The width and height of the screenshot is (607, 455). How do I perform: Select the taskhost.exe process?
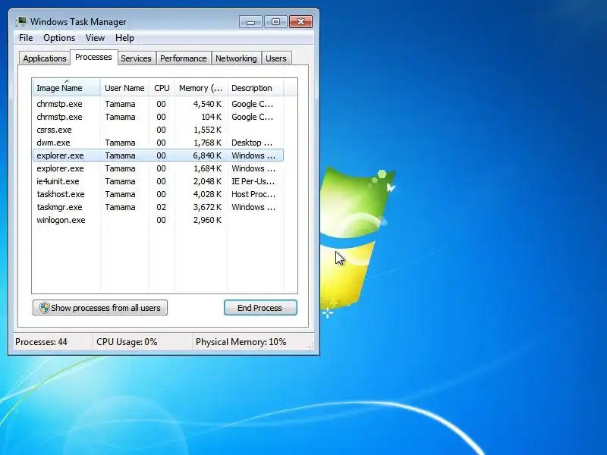click(x=159, y=194)
